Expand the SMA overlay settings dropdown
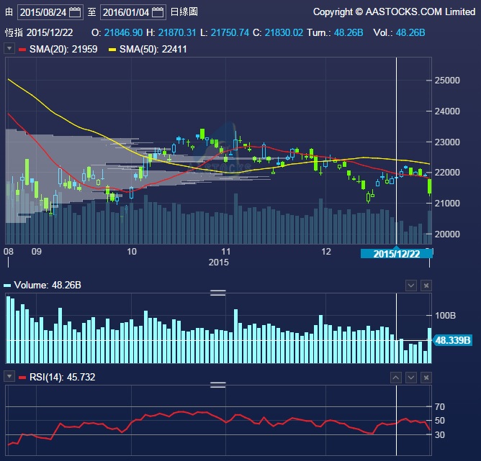 [9, 48]
